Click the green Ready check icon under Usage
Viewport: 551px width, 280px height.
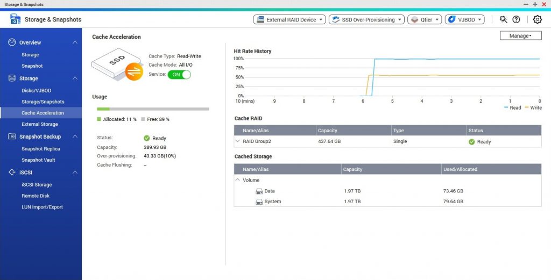pyautogui.click(x=147, y=138)
